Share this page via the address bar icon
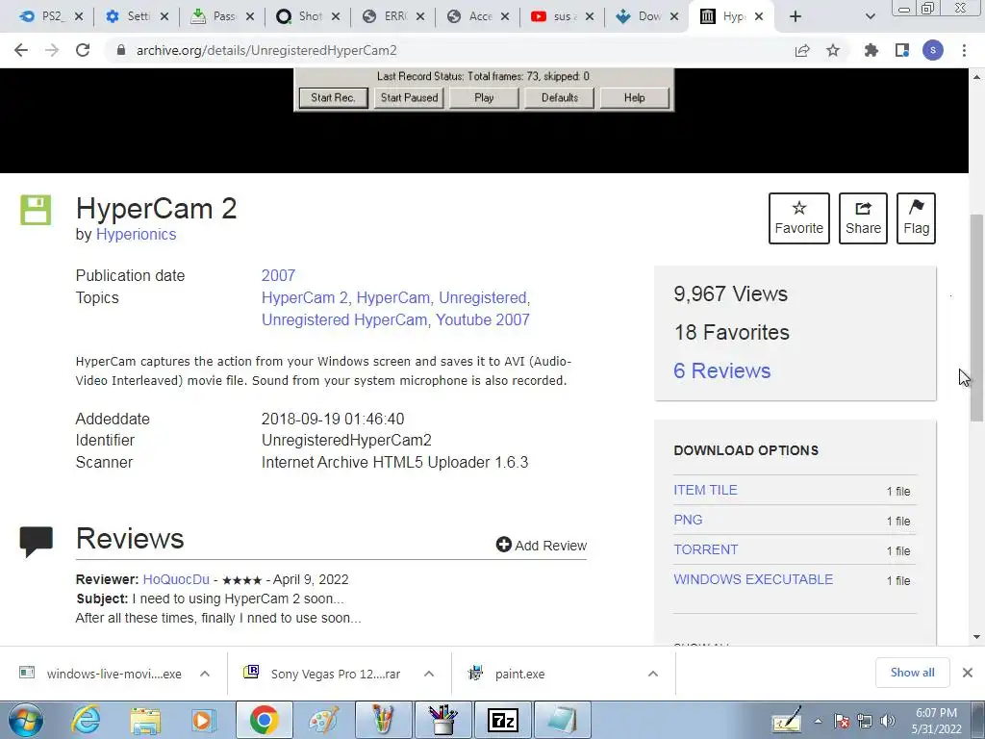 [x=802, y=50]
